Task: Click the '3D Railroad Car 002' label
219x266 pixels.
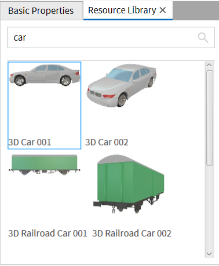Action: pyautogui.click(x=132, y=233)
